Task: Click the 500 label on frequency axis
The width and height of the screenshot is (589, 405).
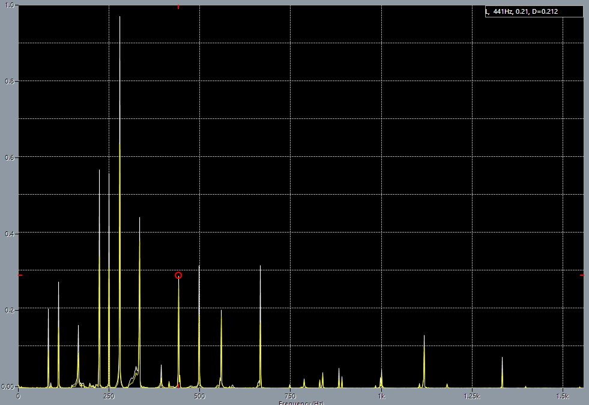Action: click(199, 397)
